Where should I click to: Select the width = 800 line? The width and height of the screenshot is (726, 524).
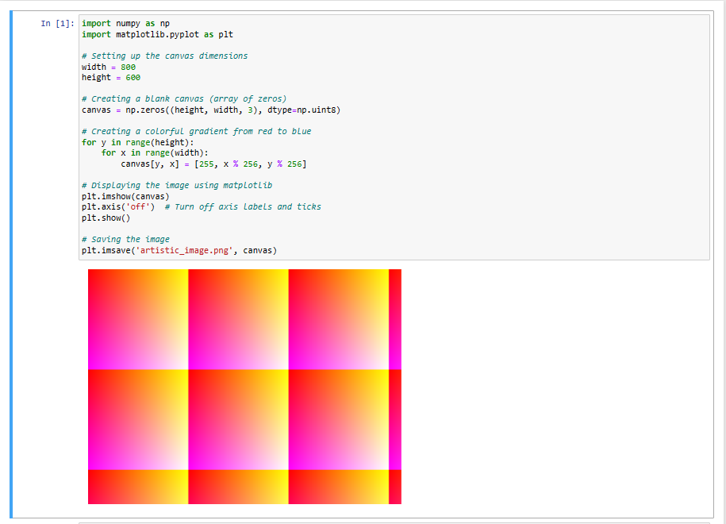coord(107,67)
